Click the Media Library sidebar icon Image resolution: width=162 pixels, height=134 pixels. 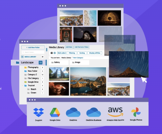click(22, 57)
